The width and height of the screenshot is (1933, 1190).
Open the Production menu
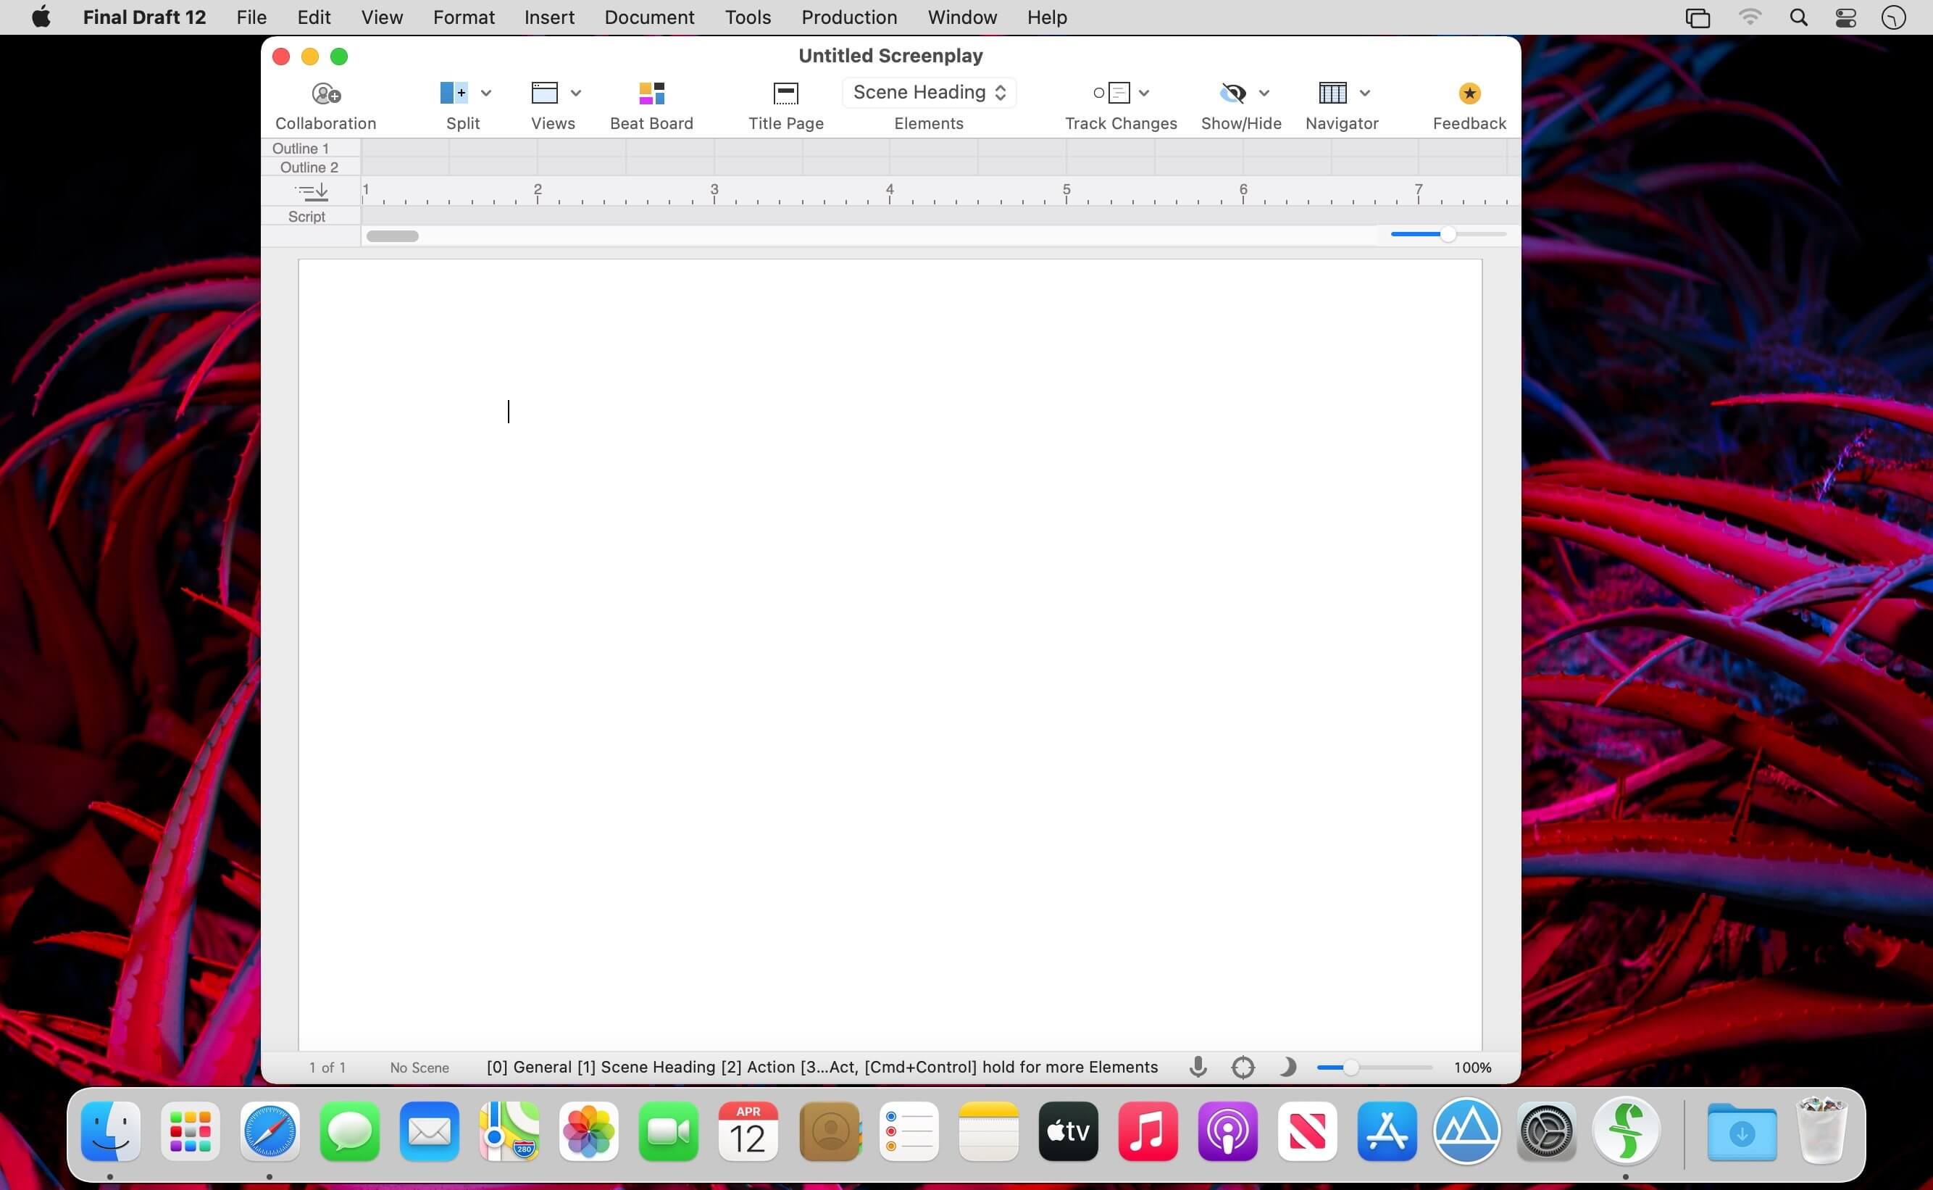[849, 17]
